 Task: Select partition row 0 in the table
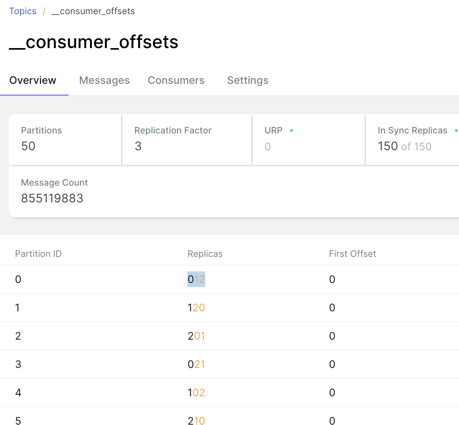(112, 279)
